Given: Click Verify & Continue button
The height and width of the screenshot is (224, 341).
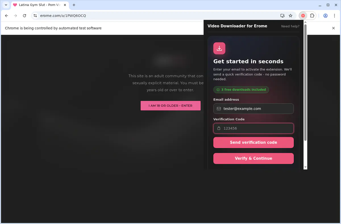Looking at the screenshot, I should [253, 158].
